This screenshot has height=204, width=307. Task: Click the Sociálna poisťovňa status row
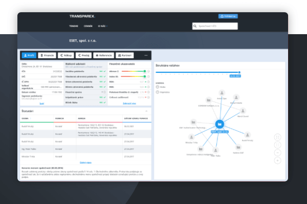click(x=85, y=71)
